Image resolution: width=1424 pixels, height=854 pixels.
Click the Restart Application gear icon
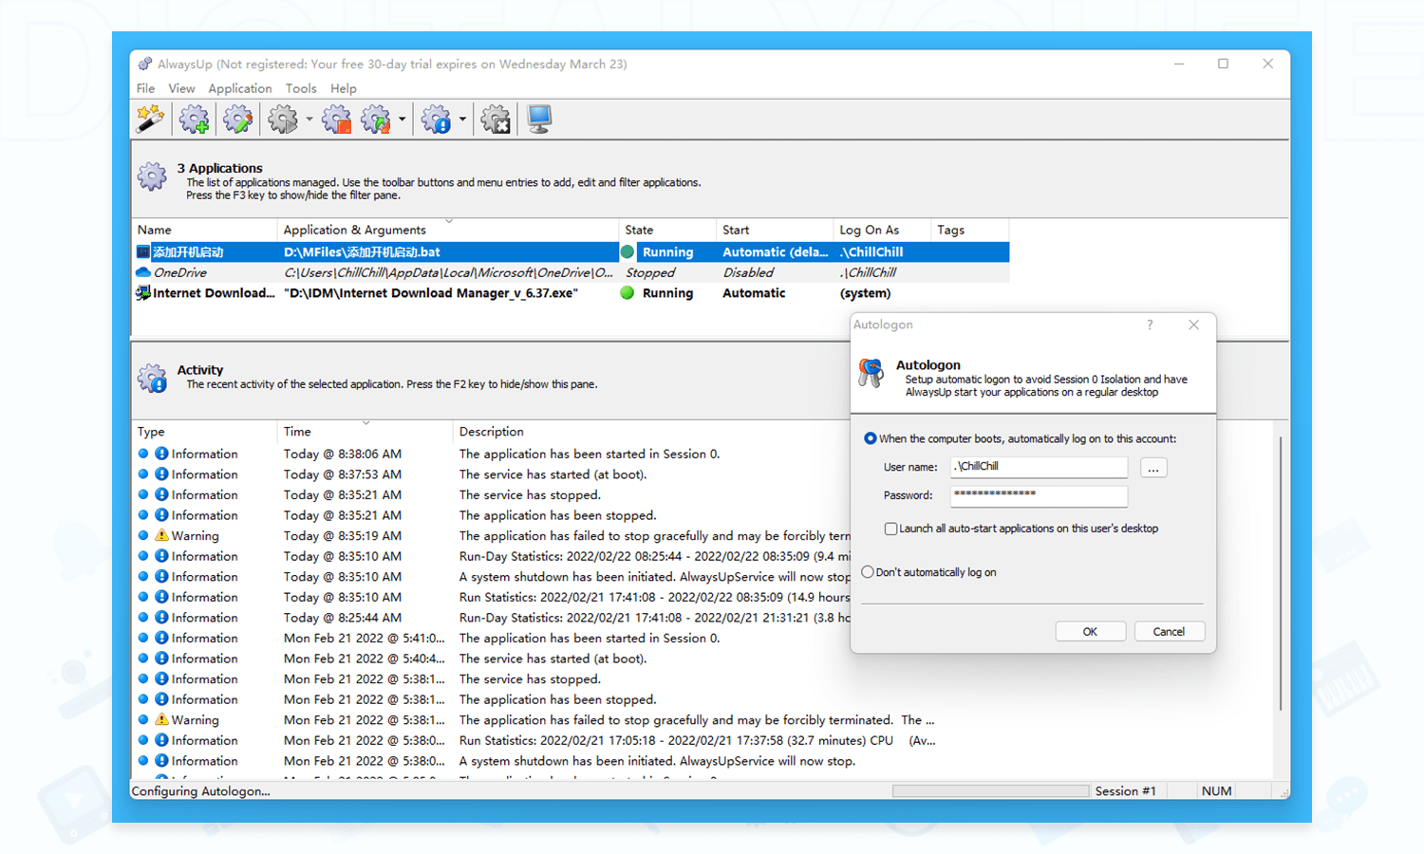click(376, 120)
